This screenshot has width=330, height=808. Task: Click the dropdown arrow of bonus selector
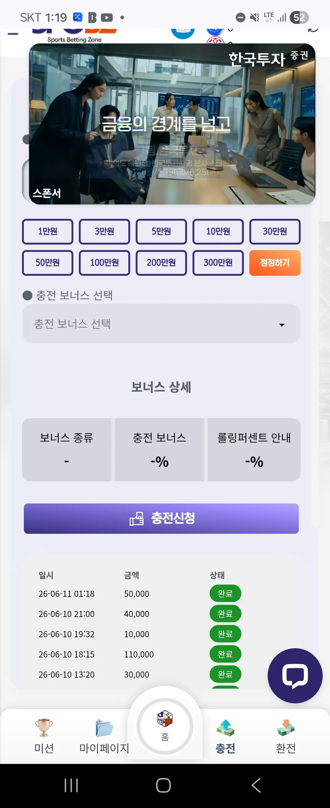(282, 325)
